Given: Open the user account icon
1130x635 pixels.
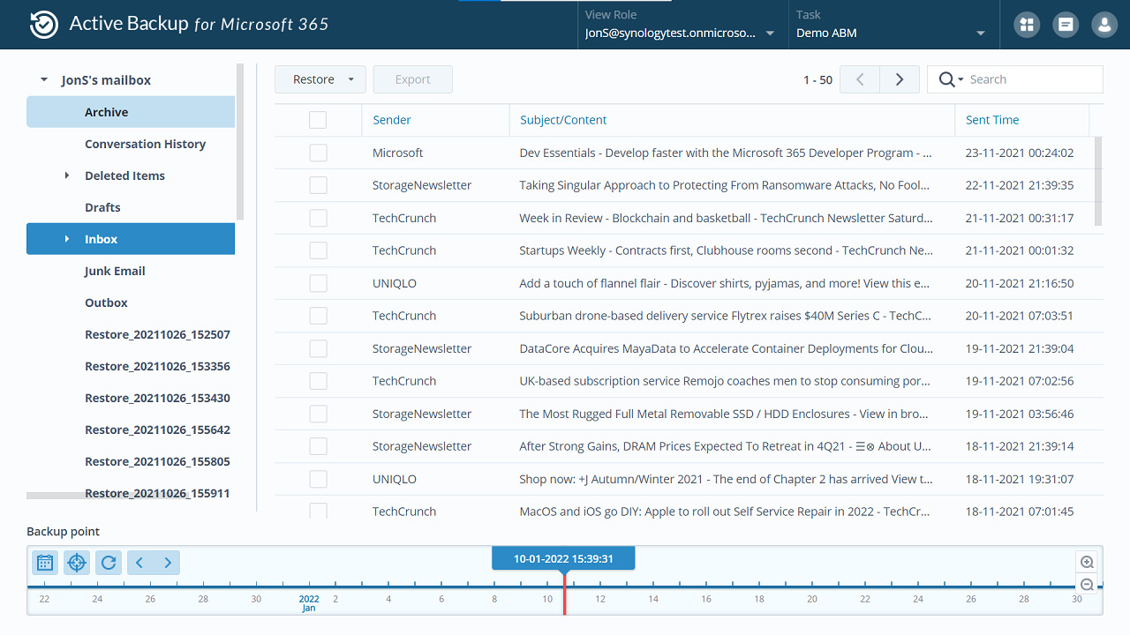Looking at the screenshot, I should click(1104, 25).
